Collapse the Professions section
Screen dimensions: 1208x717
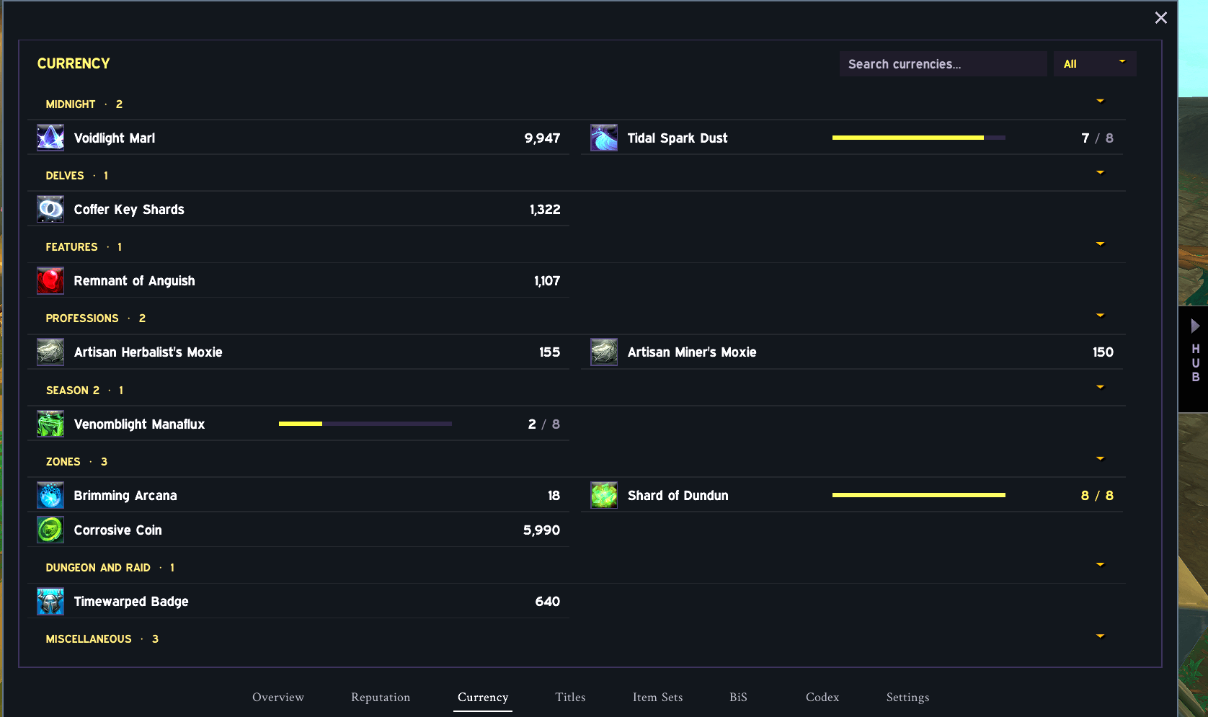[x=1100, y=315]
